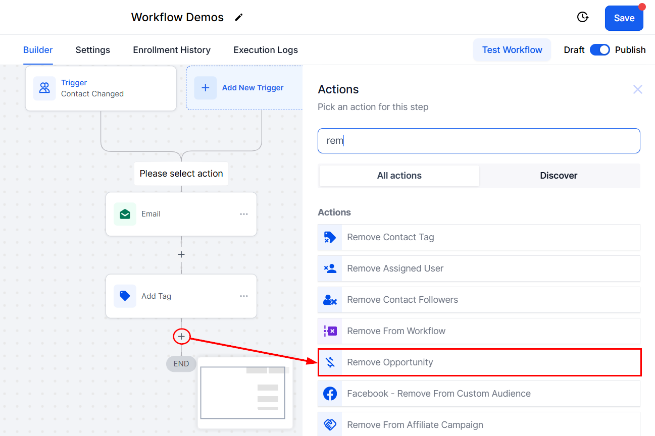Click the Save button
This screenshot has width=655, height=436.
coord(624,18)
